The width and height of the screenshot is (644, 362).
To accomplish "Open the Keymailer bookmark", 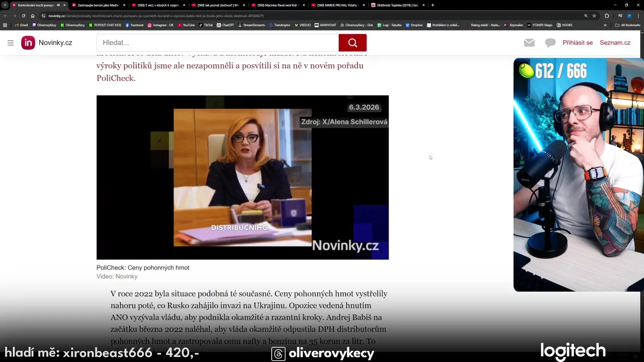I will pos(513,25).
